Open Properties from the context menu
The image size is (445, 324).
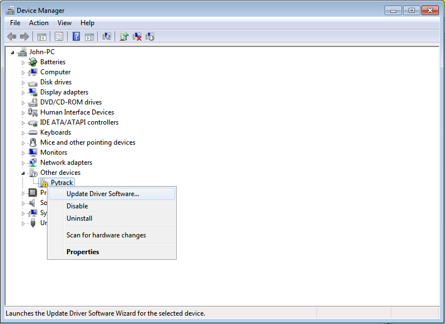83,252
